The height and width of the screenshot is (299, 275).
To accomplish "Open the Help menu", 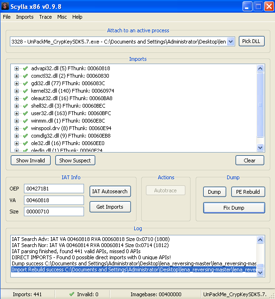I will click(x=77, y=17).
